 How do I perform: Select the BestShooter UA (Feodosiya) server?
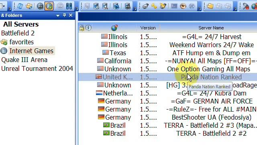(x=212, y=117)
